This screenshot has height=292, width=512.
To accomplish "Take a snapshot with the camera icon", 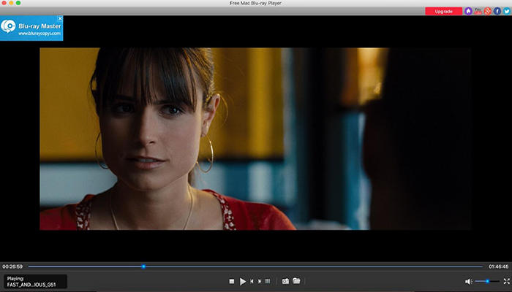I will click(285, 281).
